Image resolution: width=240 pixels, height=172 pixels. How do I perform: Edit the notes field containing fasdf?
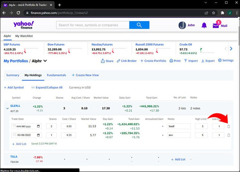coord(179,126)
